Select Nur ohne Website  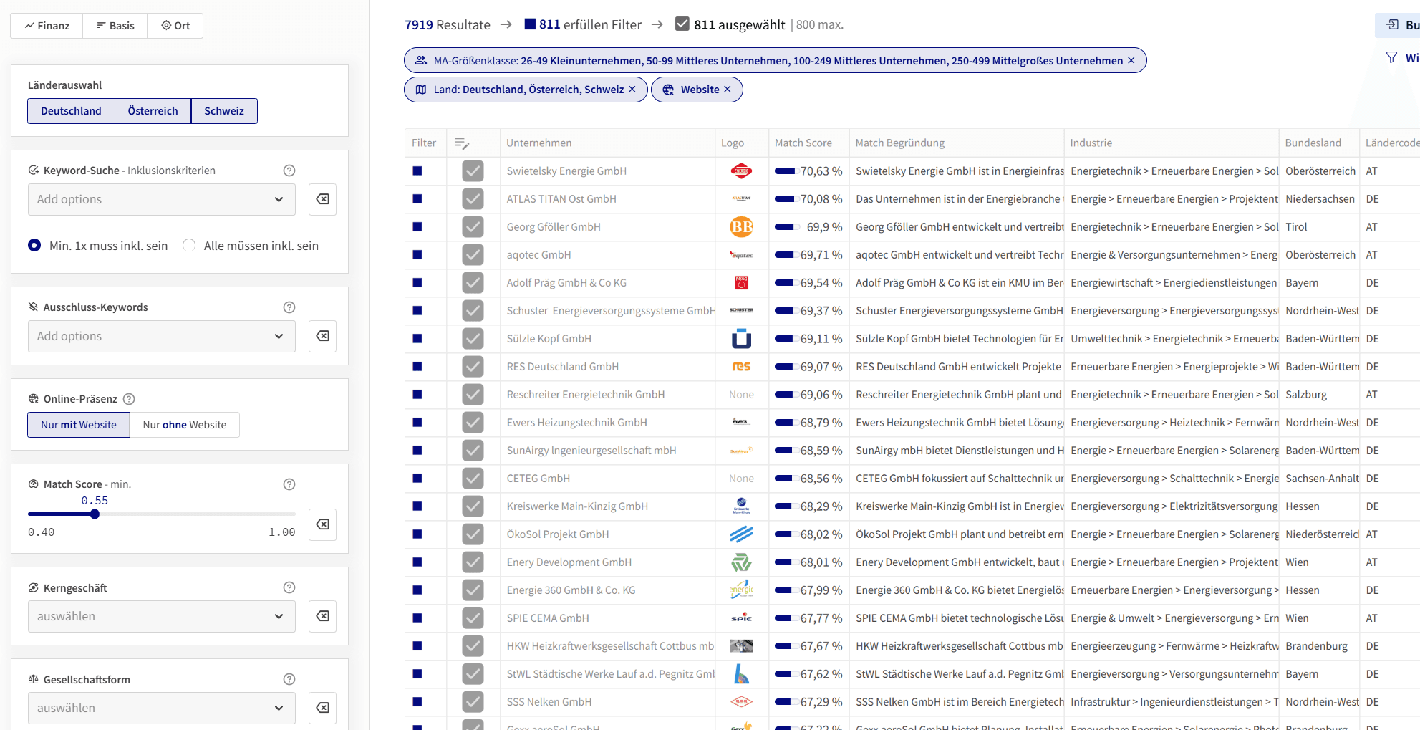tap(185, 425)
